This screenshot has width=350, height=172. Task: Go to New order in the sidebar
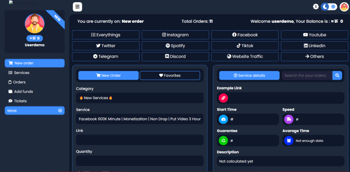35,63
